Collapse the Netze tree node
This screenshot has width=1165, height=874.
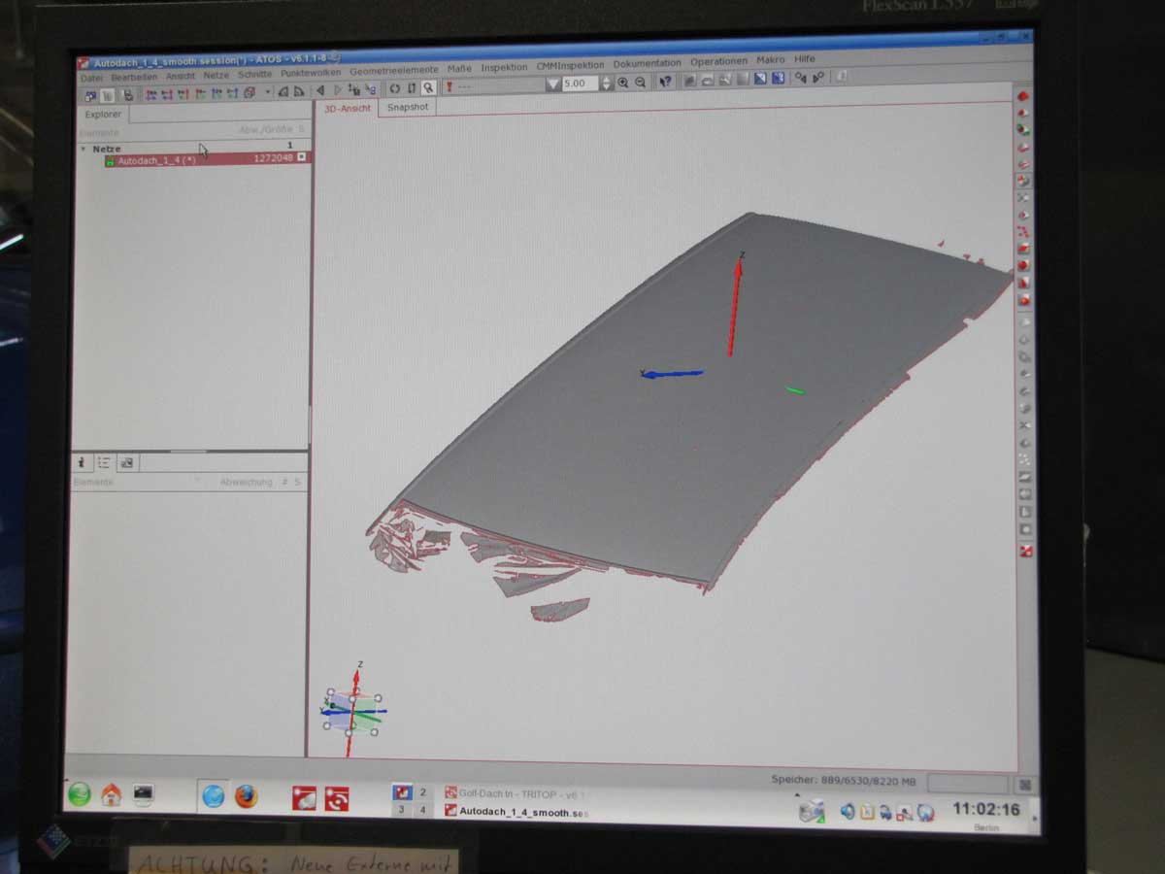pos(83,149)
